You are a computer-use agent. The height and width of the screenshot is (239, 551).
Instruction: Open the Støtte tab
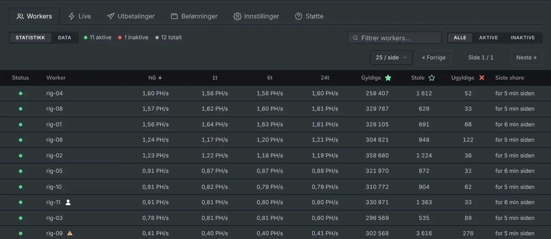pyautogui.click(x=309, y=16)
